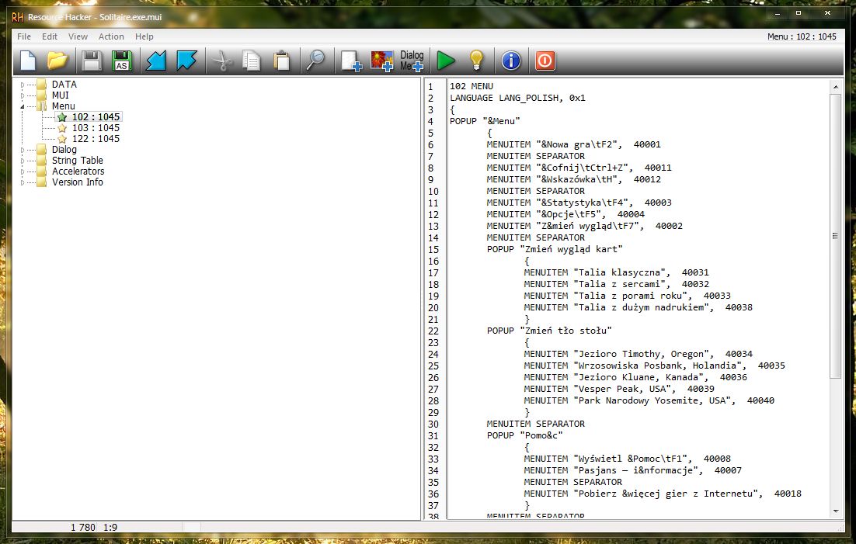Click the "Z&mień wygląd\tF7" line
This screenshot has height=544, width=856.
585,226
